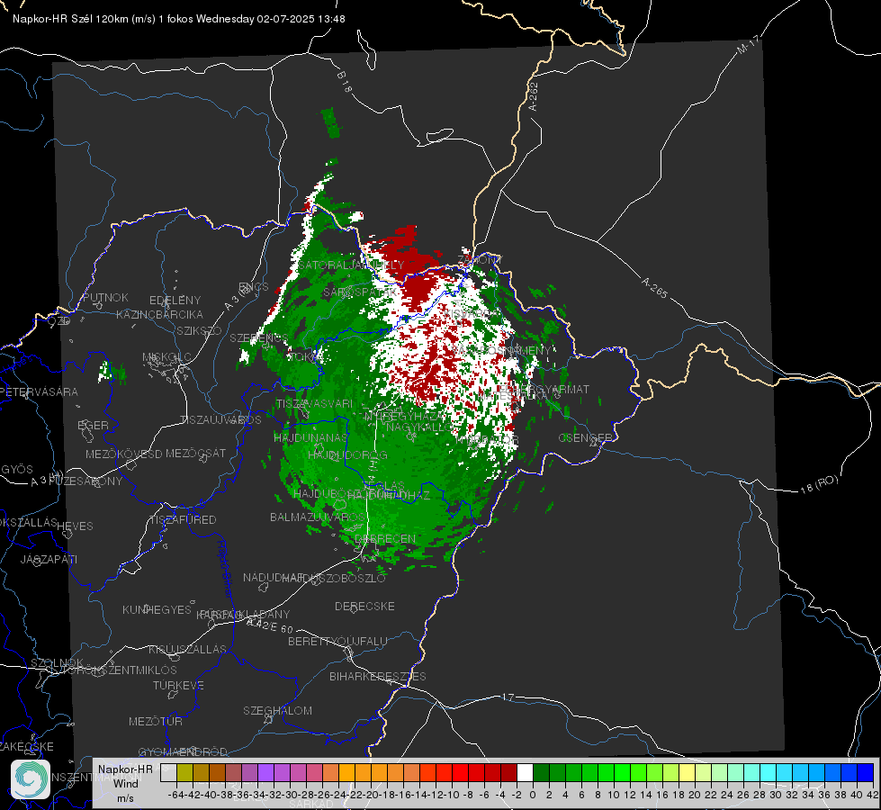Click the BIHARKERESZTES town label

[378, 676]
